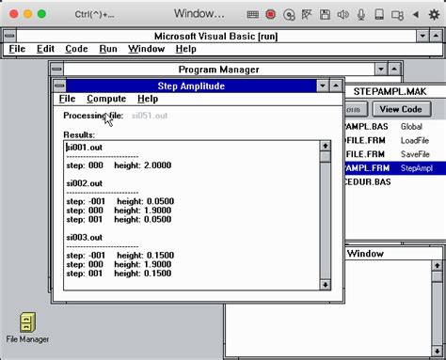Click the lower window's scrollbar down arrow
The height and width of the screenshot is (360, 446).
point(437,352)
